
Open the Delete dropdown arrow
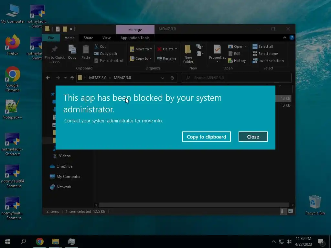(x=176, y=49)
